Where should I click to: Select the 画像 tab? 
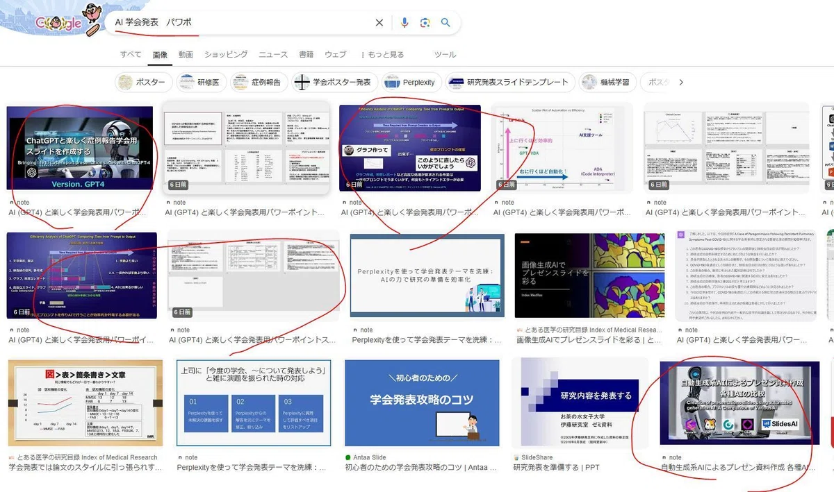(161, 55)
